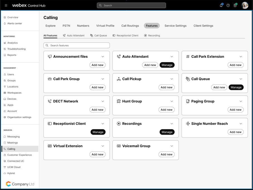Image resolution: width=253 pixels, height=190 pixels.
Task: Open the Virtual Profile tab
Action: click(x=105, y=26)
